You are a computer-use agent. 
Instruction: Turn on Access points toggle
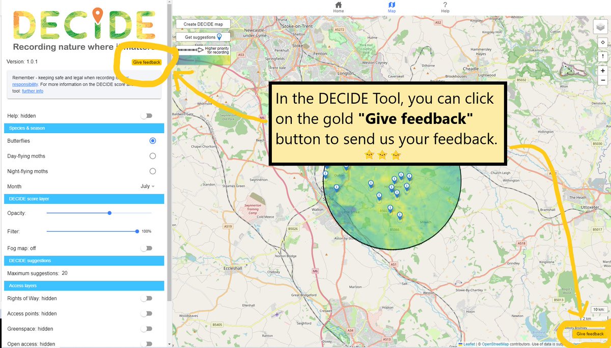click(147, 313)
